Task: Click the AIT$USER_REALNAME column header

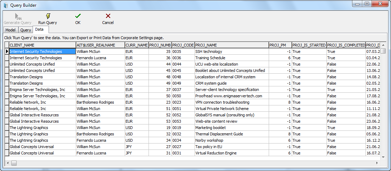Action: pyautogui.click(x=100, y=45)
